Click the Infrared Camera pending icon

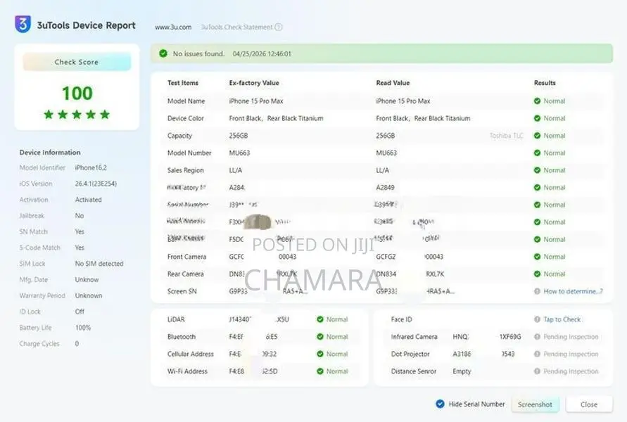[x=537, y=336]
